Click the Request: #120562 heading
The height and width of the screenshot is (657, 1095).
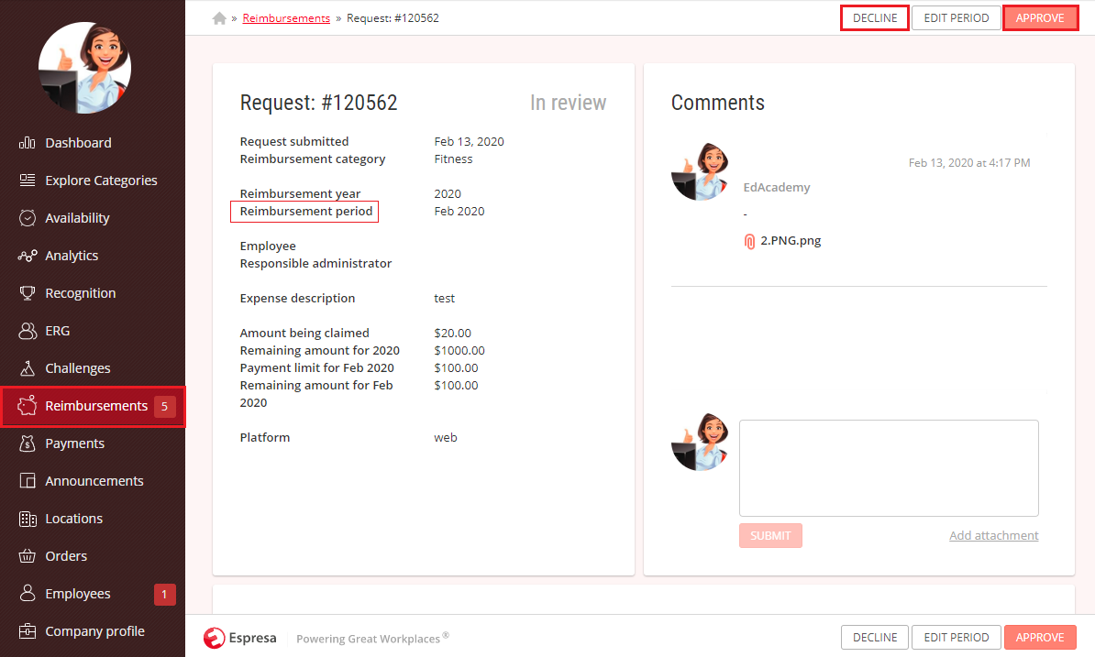pyautogui.click(x=318, y=103)
